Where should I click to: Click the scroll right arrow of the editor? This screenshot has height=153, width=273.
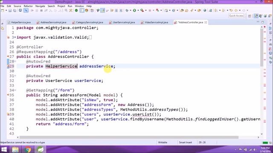258,137
